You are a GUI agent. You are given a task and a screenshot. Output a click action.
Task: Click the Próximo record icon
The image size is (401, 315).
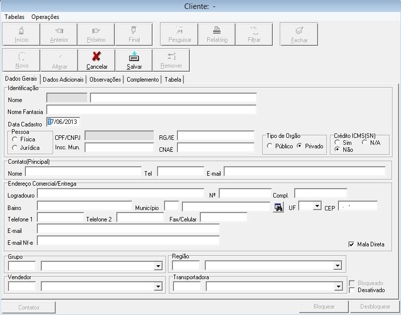click(96, 30)
